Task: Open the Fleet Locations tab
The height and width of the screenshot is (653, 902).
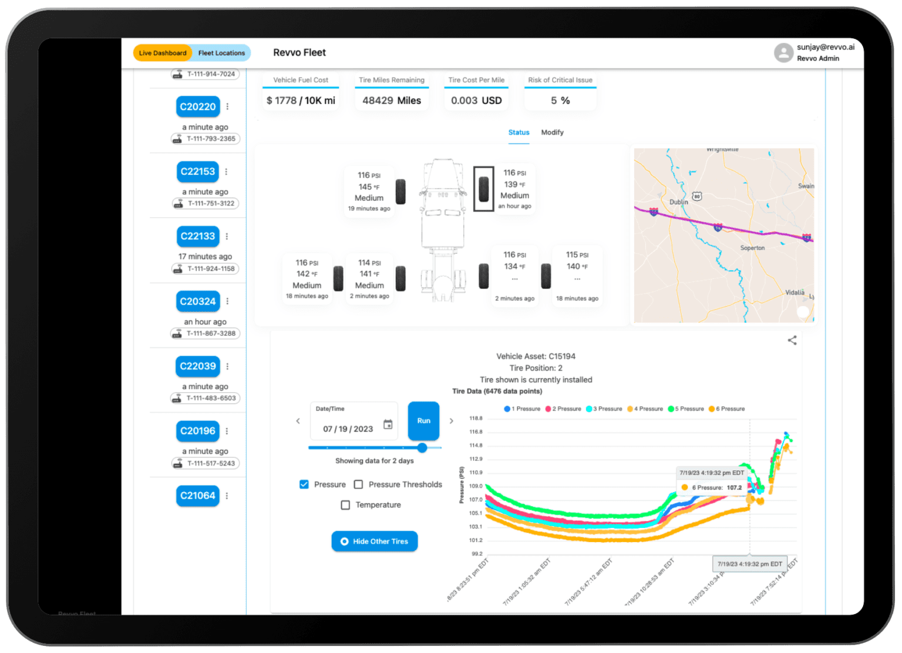Action: 221,53
